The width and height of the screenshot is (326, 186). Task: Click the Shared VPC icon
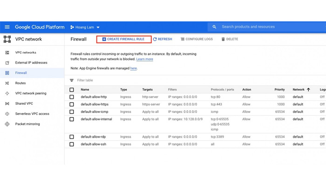point(7,104)
